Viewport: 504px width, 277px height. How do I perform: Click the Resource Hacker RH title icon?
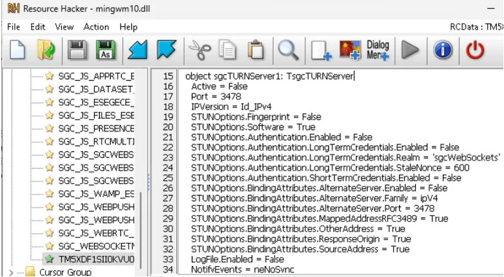click(13, 8)
